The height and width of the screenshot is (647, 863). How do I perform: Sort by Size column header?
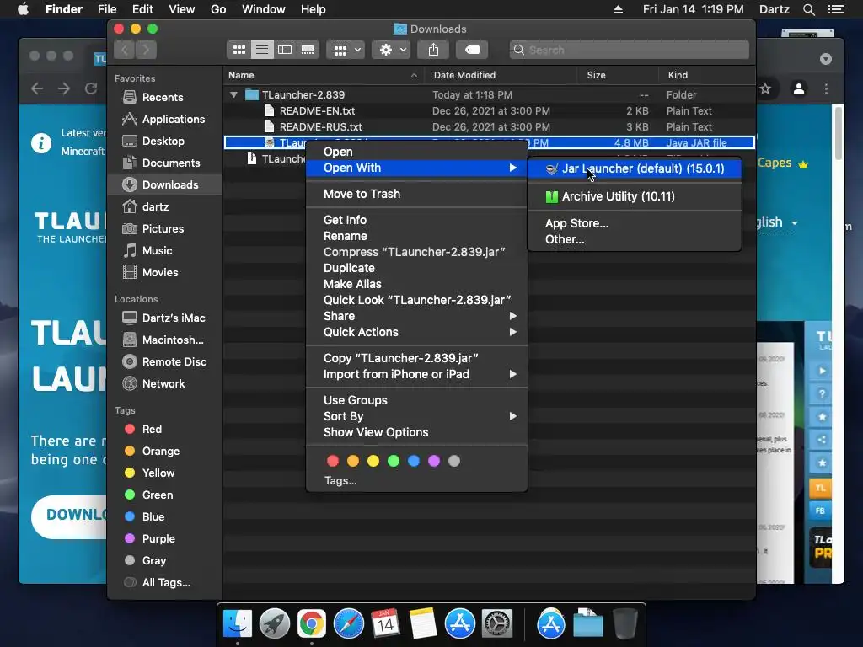click(618, 75)
